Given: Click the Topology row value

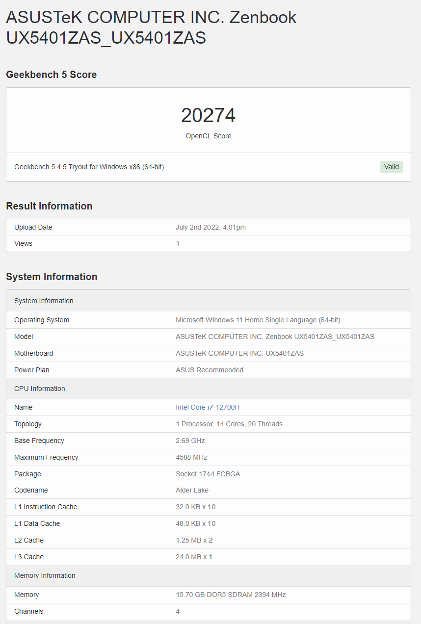Looking at the screenshot, I should click(229, 424).
